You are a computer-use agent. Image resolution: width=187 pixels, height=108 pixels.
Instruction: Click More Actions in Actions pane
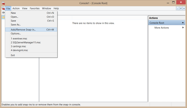162,28
